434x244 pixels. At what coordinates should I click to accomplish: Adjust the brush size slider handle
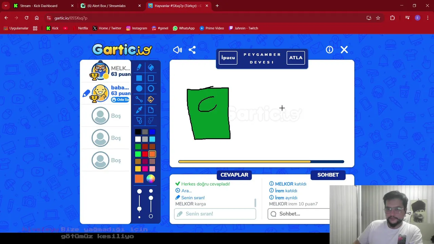(x=139, y=209)
